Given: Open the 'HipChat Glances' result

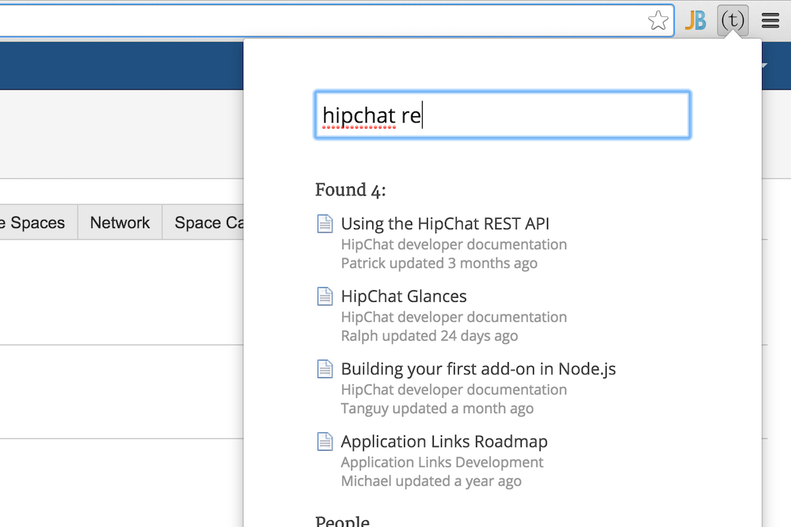Looking at the screenshot, I should point(403,296).
